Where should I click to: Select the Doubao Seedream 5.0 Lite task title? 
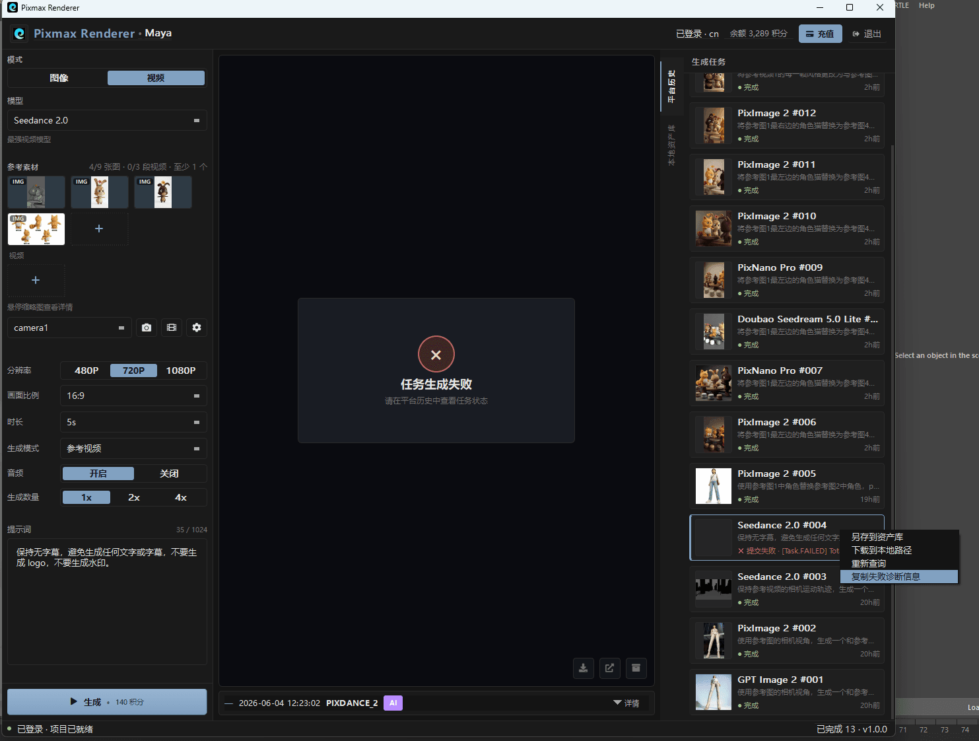(x=807, y=319)
